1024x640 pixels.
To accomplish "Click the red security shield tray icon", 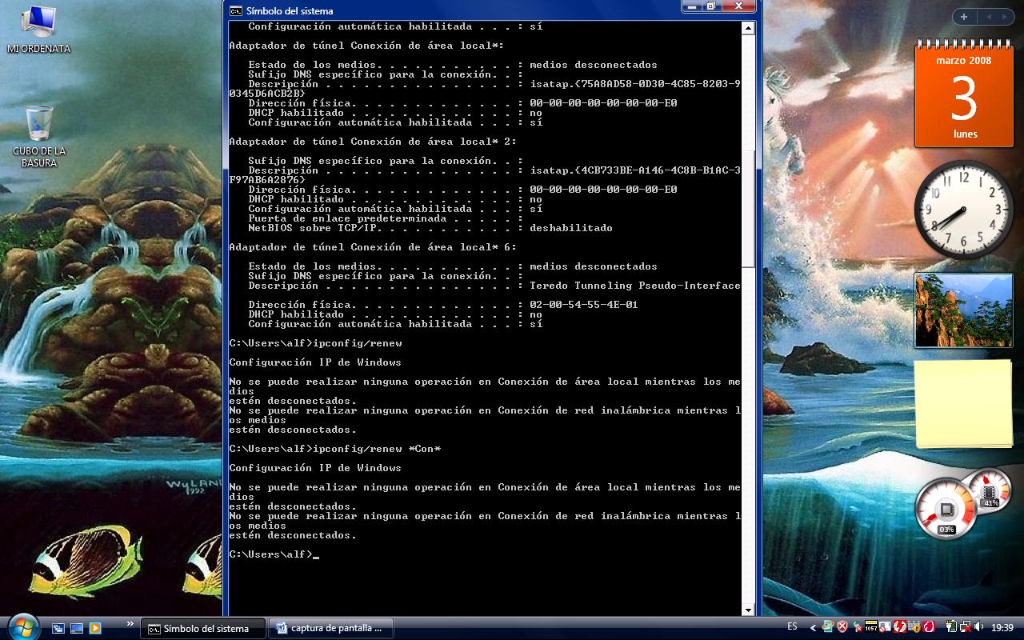I will click(x=842, y=627).
